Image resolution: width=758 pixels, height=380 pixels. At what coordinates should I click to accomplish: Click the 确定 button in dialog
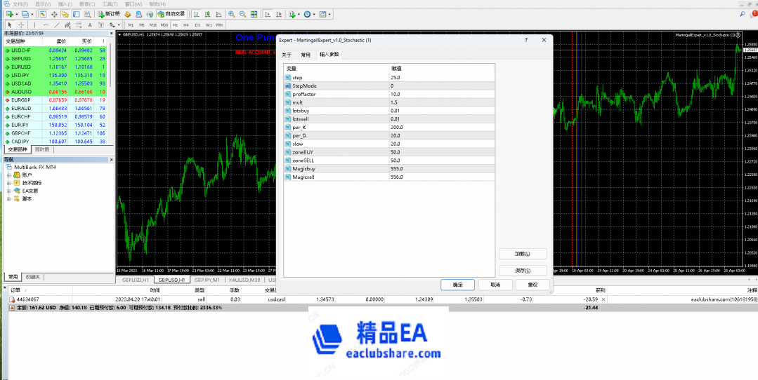[457, 285]
